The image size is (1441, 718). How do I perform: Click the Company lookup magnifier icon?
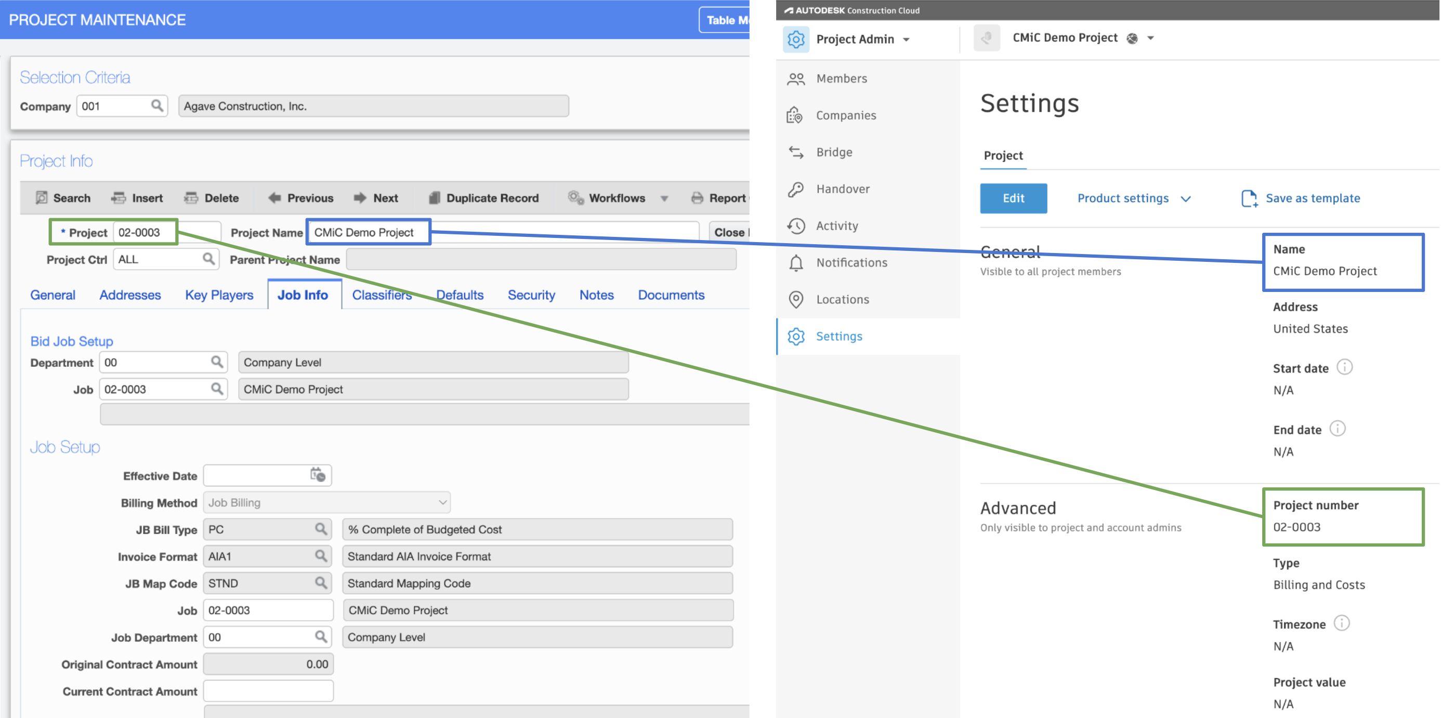[x=157, y=105]
